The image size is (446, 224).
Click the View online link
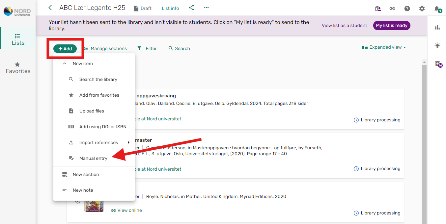126,210
